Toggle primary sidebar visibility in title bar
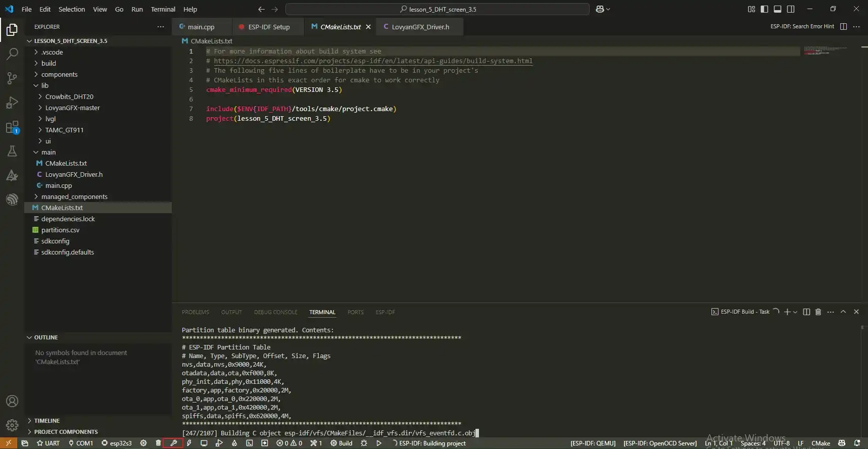The image size is (868, 449). pyautogui.click(x=764, y=9)
